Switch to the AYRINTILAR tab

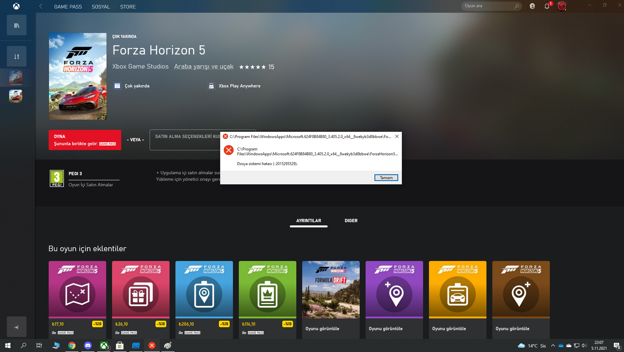pos(309,221)
